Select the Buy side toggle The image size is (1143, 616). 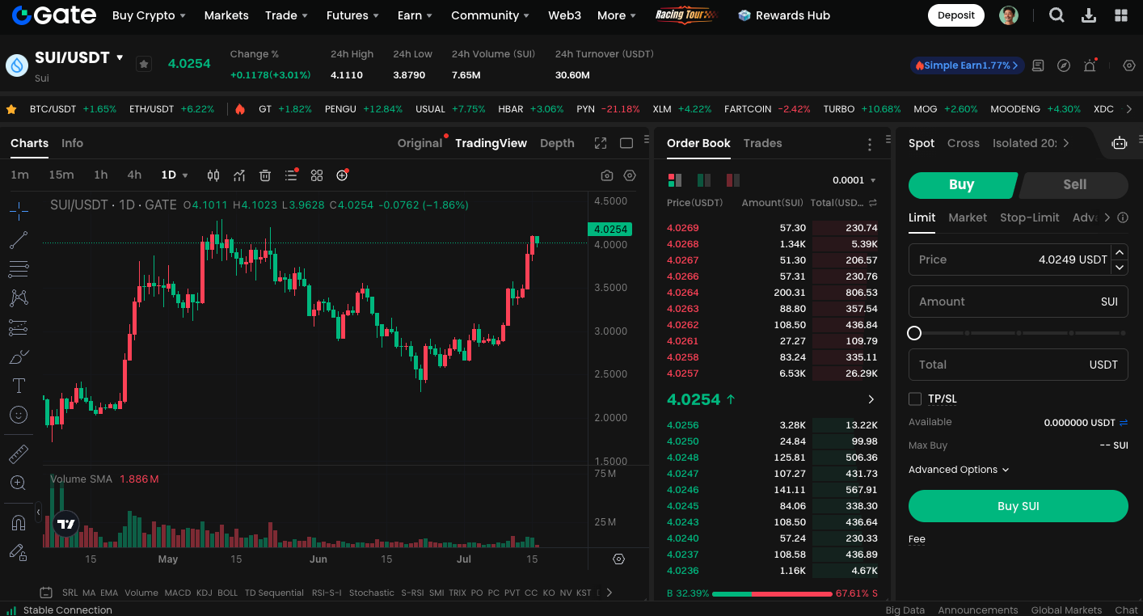tap(962, 184)
